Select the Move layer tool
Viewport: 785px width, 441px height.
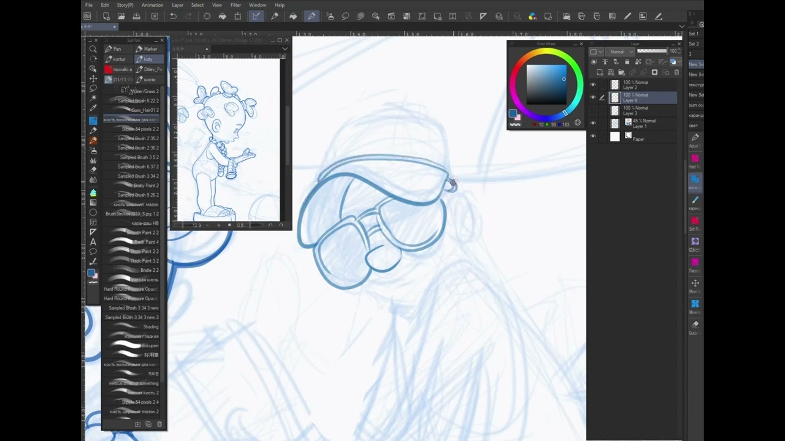[x=93, y=78]
